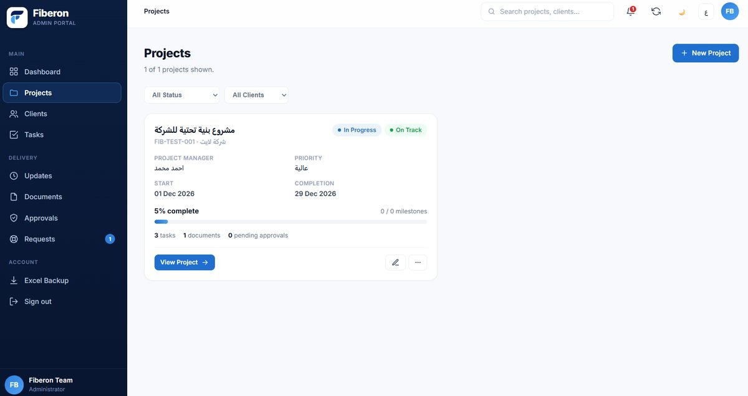Click the FB avatar in sidebar footer

[14, 385]
